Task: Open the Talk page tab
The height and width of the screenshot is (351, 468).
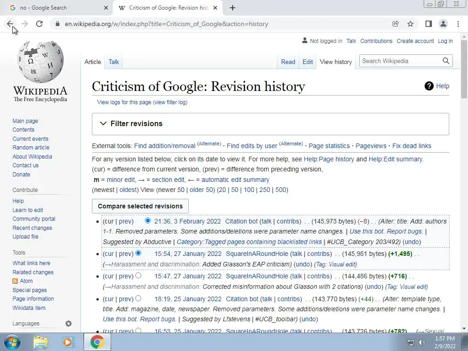Action: coord(114,62)
